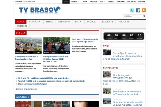Open thumbnail for sidebar Evenimente de week-end
The image size is (161, 107).
[107, 91]
